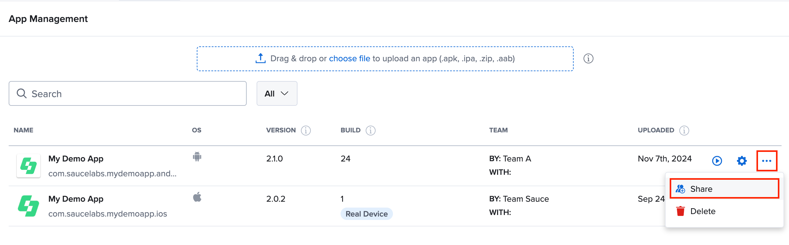Image resolution: width=789 pixels, height=245 pixels.
Task: Open app settings via gear icon
Action: [x=742, y=161]
